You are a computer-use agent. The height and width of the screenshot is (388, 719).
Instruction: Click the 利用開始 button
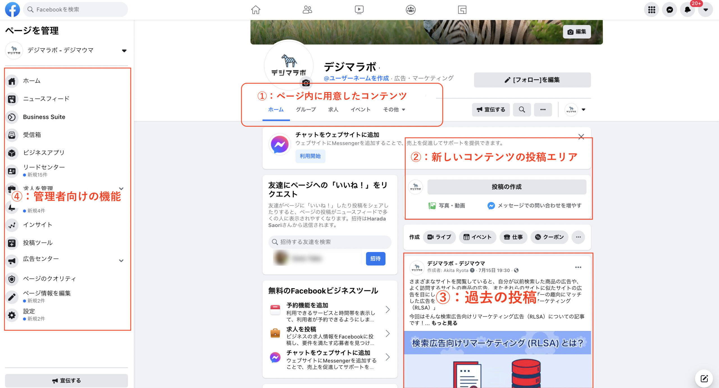click(310, 156)
